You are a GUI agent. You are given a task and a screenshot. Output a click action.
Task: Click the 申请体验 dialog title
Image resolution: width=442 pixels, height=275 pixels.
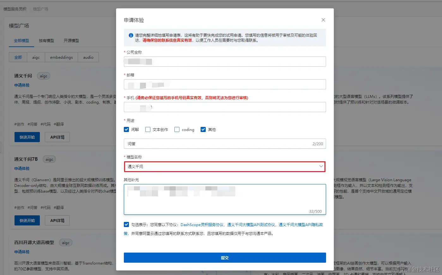[134, 20]
